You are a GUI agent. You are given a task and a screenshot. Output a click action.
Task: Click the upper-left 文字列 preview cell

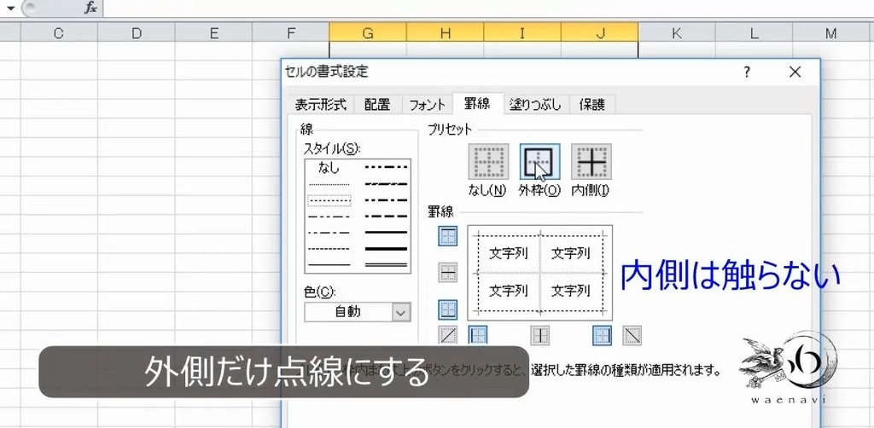pyautogui.click(x=508, y=253)
